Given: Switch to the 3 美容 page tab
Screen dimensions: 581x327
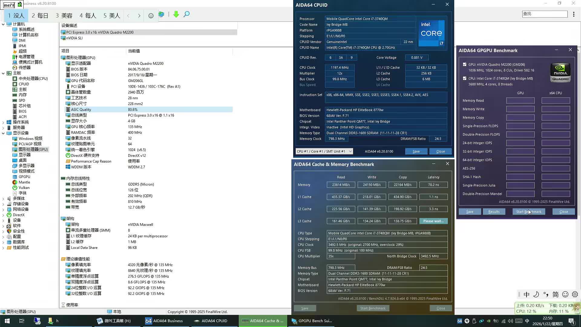Looking at the screenshot, I should [x=64, y=15].
